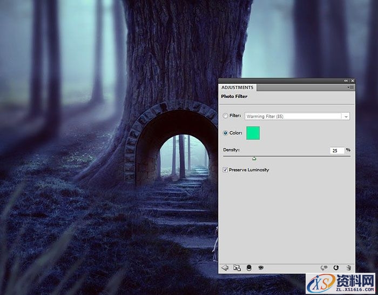Click the filter dropdown arrow button

346,116
